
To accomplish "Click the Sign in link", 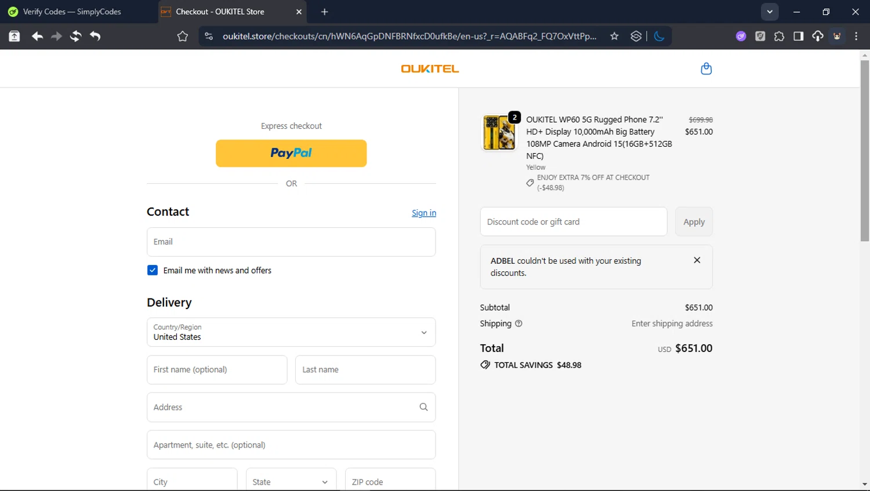I will (x=424, y=213).
